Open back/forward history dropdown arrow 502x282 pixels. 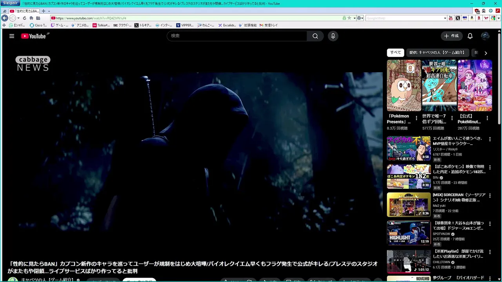click(18, 18)
